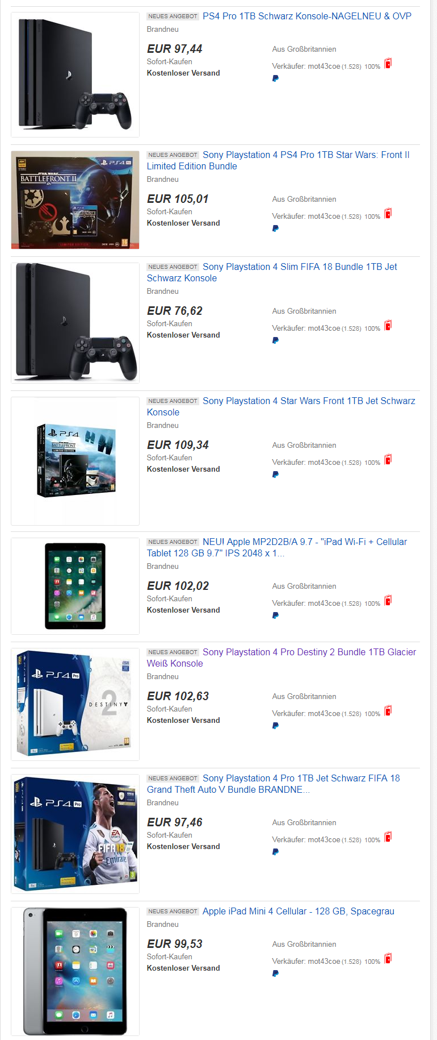Click FIFA 18 Ronaldo PS4 Pro box thumbnail
The height and width of the screenshot is (1040, 437).
click(x=75, y=834)
